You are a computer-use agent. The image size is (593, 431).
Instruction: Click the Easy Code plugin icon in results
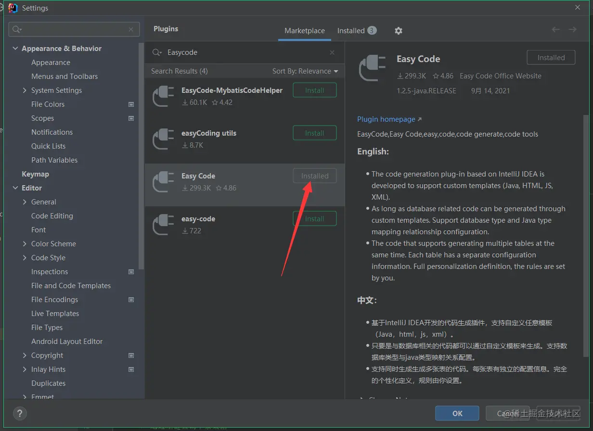163,182
